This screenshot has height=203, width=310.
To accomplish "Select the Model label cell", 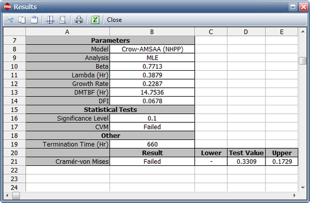I will coord(68,49).
